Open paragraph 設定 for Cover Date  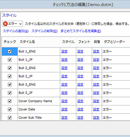pos(96,109)
